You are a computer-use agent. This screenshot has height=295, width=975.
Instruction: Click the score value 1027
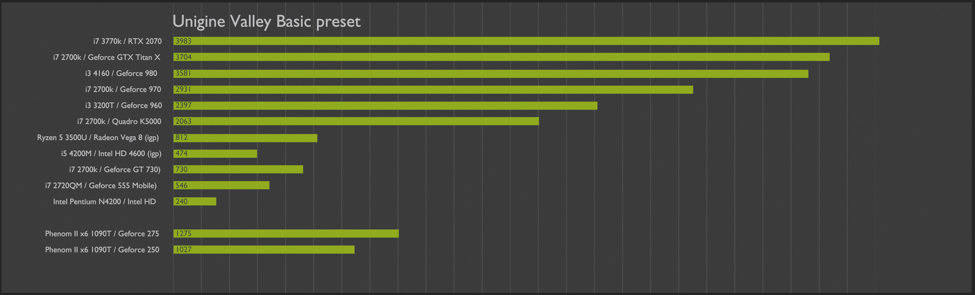pyautogui.click(x=183, y=250)
